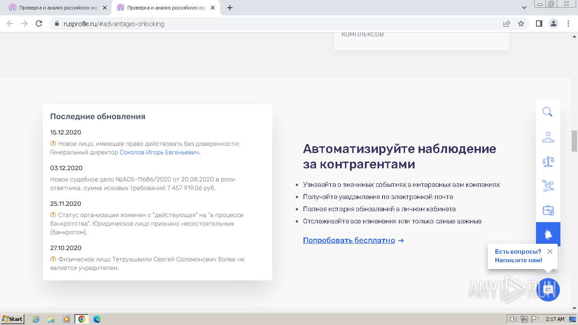Open link Соколов Игорь Евгеньевич

coord(159,153)
